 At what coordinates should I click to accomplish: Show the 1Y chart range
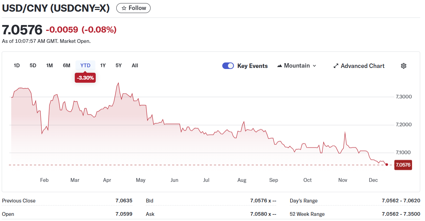click(103, 66)
